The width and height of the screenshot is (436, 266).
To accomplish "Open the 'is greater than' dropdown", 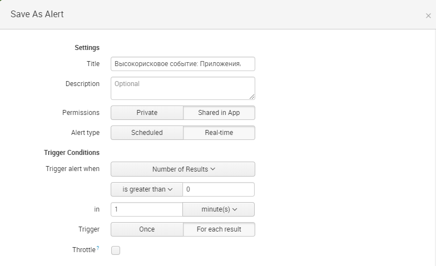I will point(147,189).
